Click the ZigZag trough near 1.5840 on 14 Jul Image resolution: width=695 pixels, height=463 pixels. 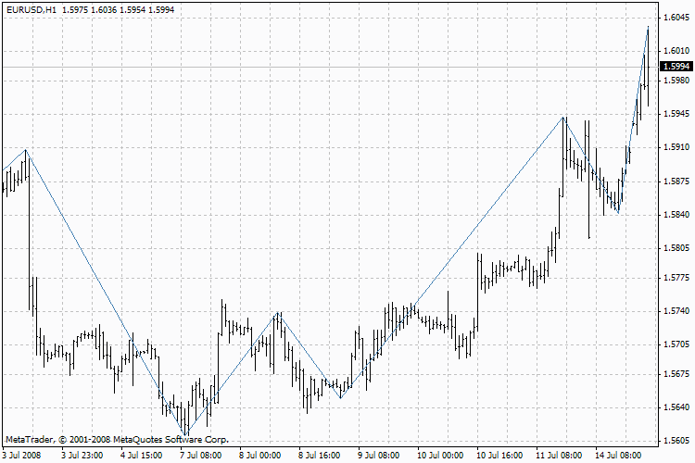point(619,213)
